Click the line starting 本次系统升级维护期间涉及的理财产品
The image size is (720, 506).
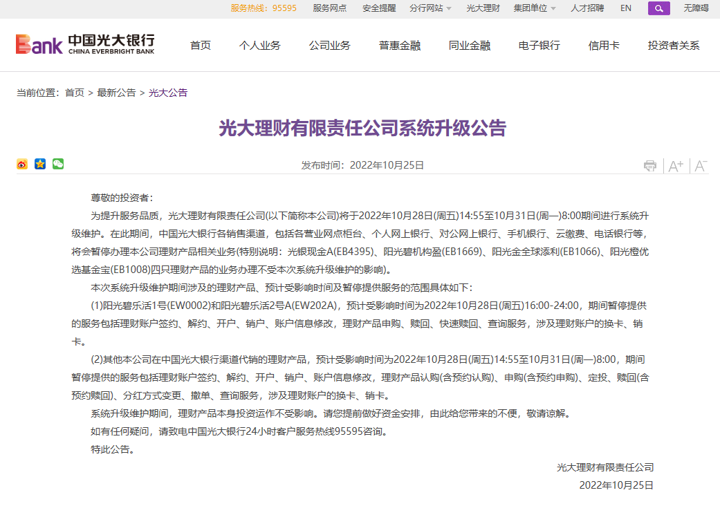click(281, 288)
